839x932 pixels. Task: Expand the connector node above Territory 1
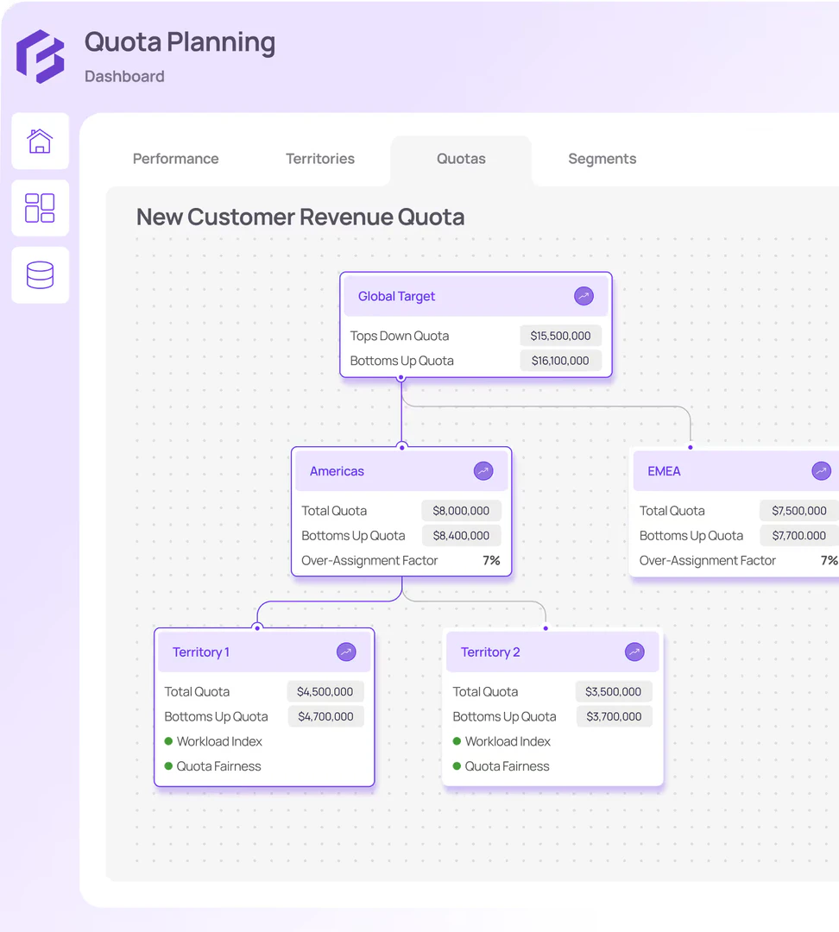259,627
